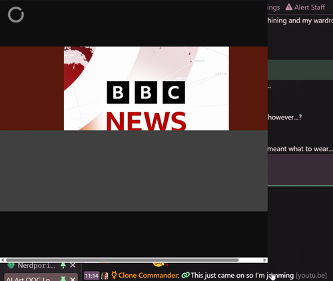Click the 'however...?' chat message
Viewport: 333px width, 281px height.
tap(285, 117)
